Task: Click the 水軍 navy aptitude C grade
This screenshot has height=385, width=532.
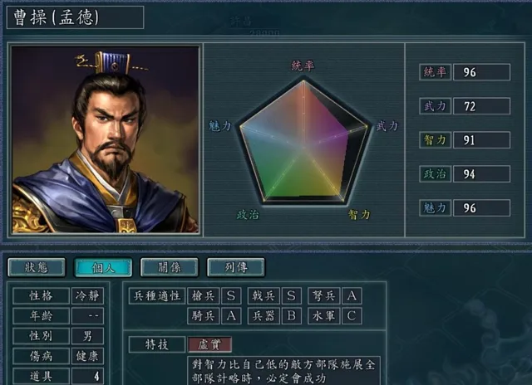Action: 352,316
